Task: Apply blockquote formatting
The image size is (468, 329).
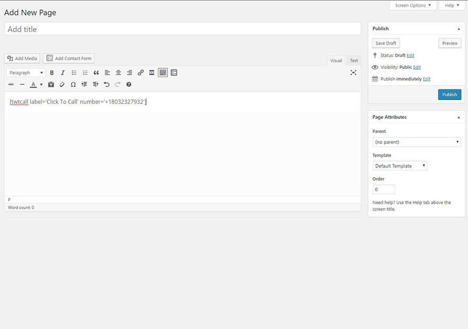Action: [x=96, y=73]
